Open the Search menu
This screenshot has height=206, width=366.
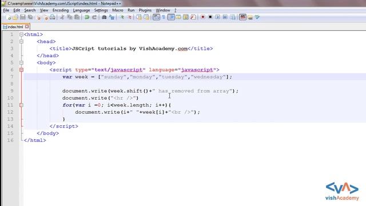tap(30, 10)
